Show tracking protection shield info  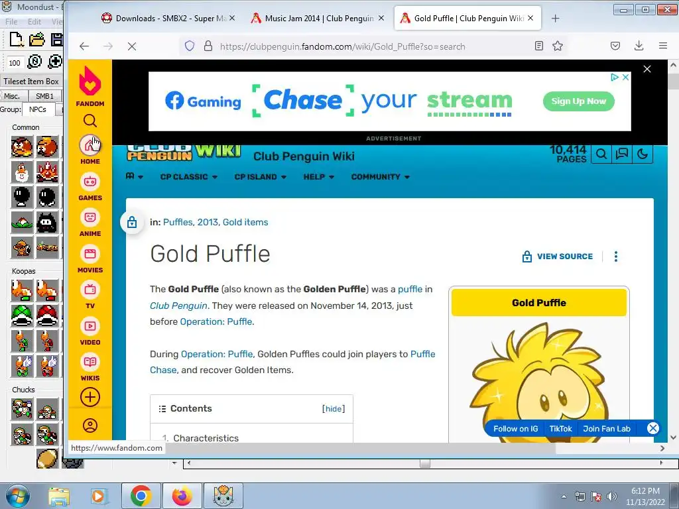click(x=190, y=46)
